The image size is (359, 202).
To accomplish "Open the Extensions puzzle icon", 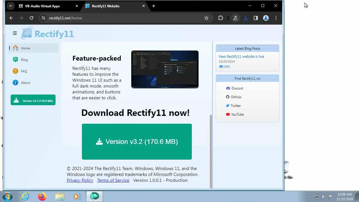I will click(220, 18).
